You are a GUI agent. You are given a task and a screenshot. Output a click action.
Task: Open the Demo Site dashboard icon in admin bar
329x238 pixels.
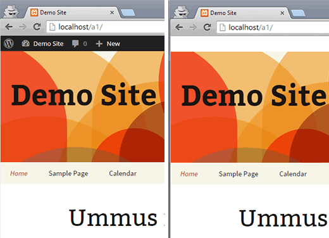click(x=25, y=44)
